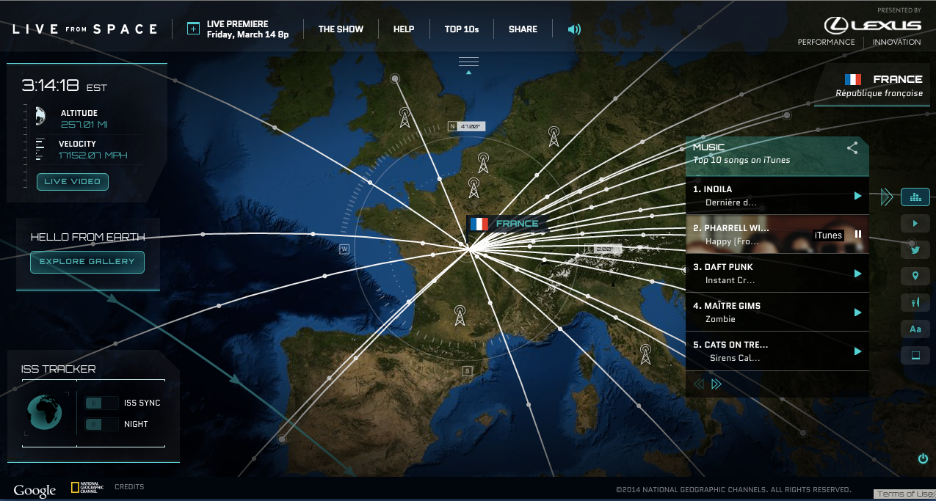This screenshot has width=936, height=501.
Task: Click the Explore Gallery button
Action: (87, 262)
